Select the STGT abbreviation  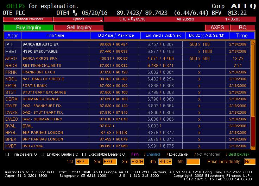click(11, 92)
